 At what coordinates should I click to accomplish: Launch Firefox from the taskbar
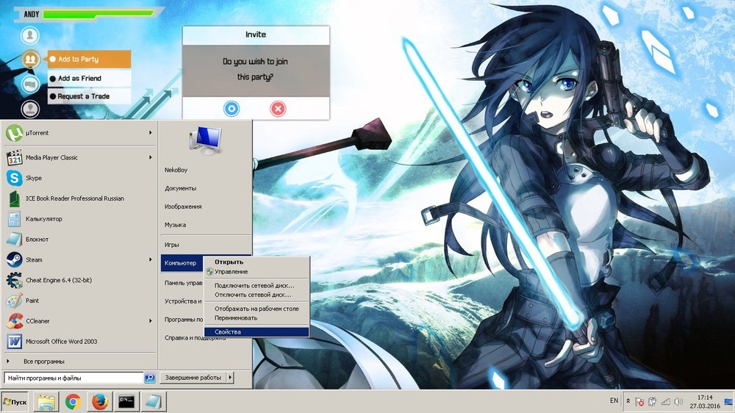pyautogui.click(x=100, y=401)
